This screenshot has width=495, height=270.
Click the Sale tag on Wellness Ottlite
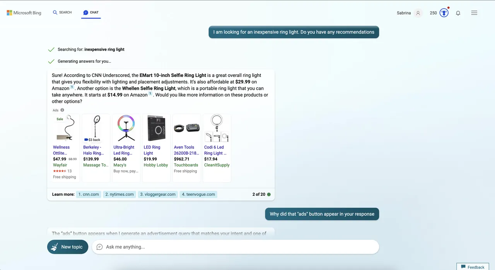pyautogui.click(x=60, y=119)
